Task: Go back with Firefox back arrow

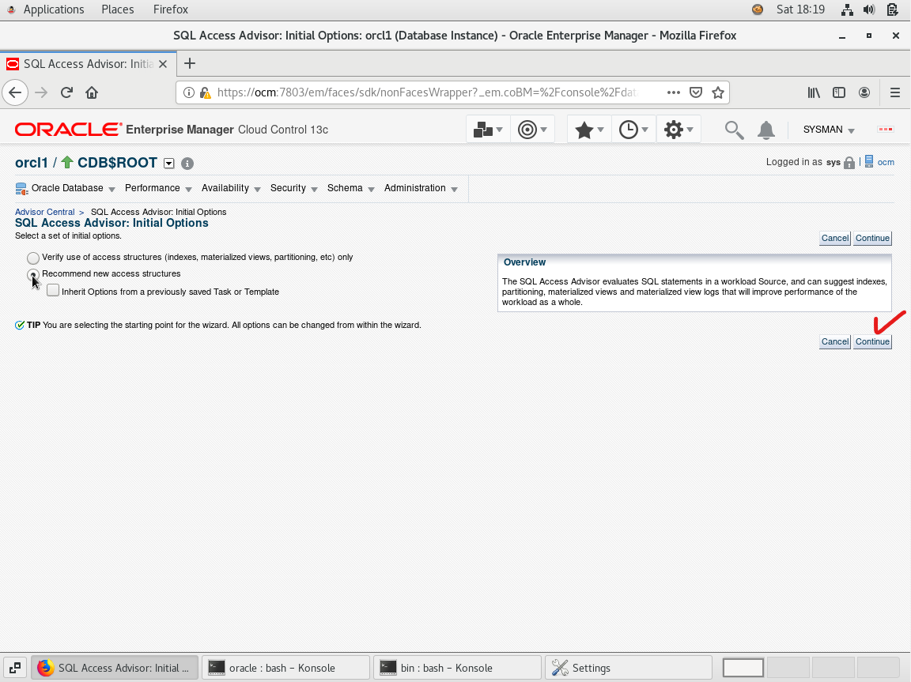Action: point(15,92)
